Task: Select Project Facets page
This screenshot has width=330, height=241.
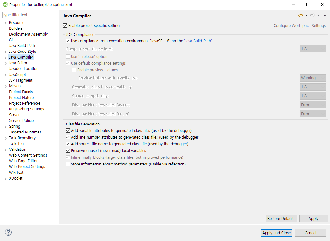Action: click(21, 92)
